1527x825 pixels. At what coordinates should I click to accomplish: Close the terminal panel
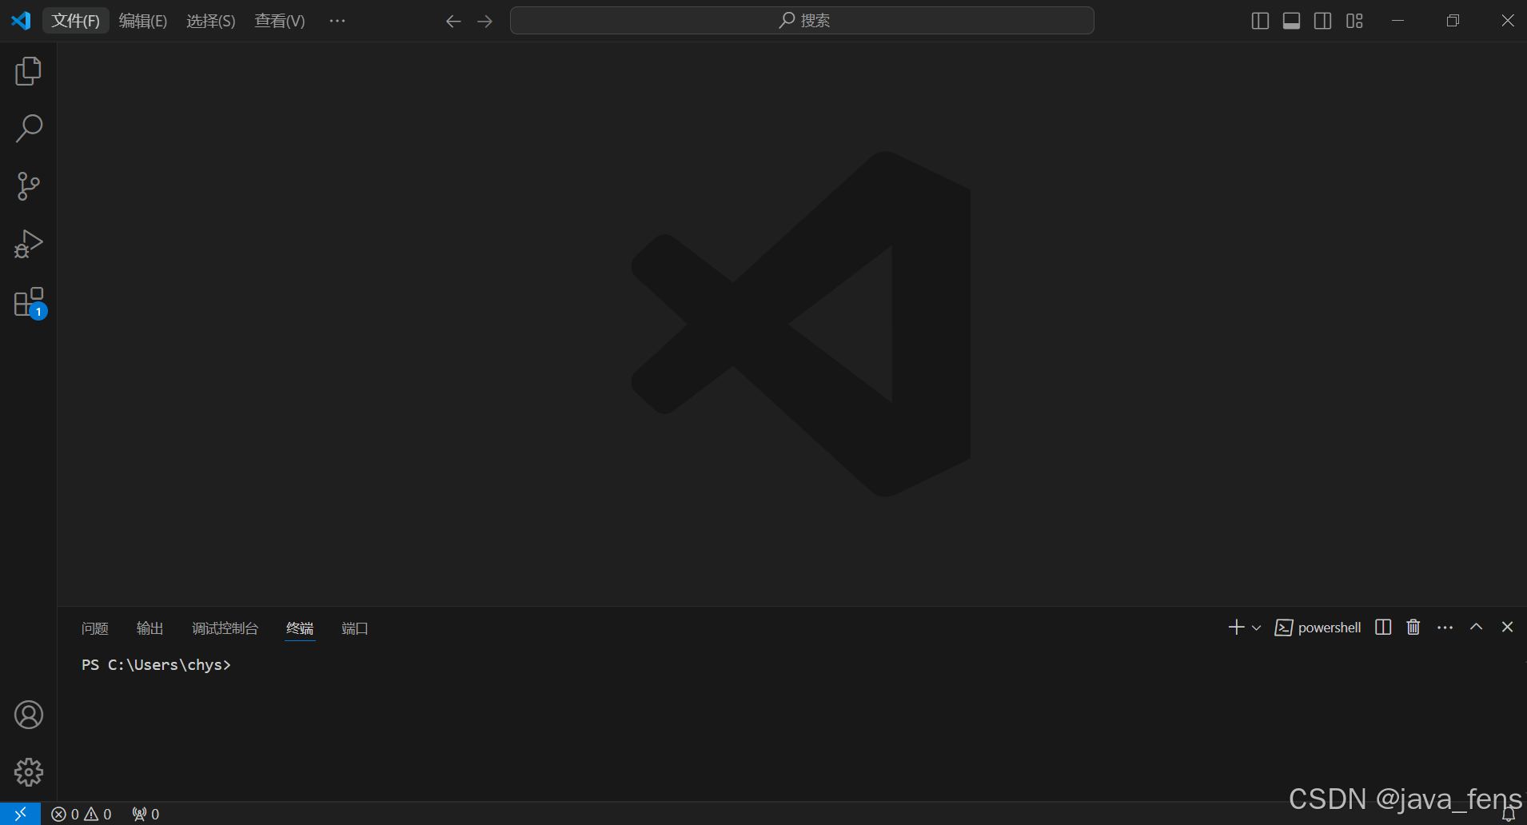(x=1507, y=628)
